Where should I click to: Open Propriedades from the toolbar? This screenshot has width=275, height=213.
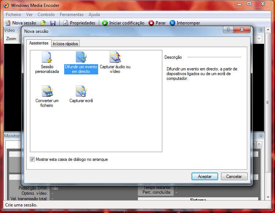(79, 23)
